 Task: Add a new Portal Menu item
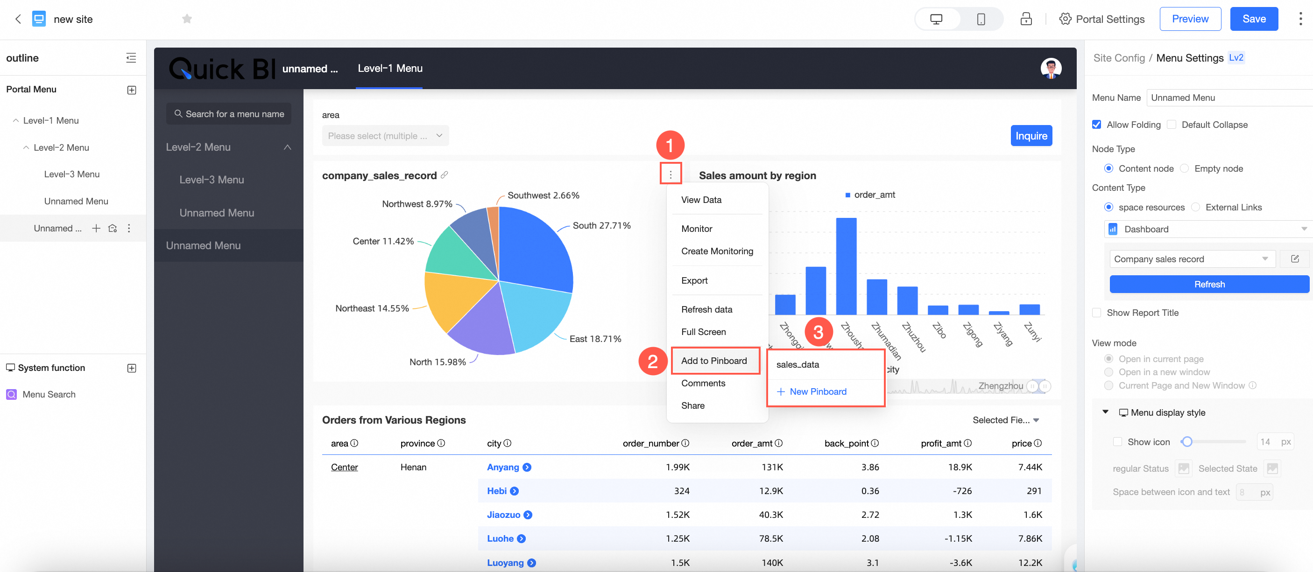coord(132,90)
